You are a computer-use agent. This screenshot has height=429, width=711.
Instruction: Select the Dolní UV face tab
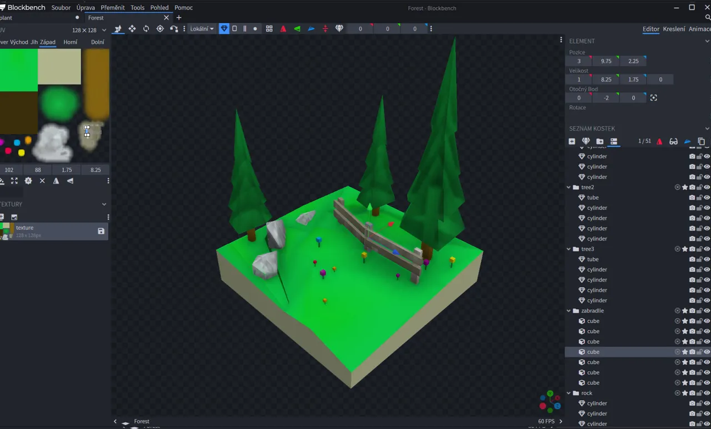pos(98,42)
